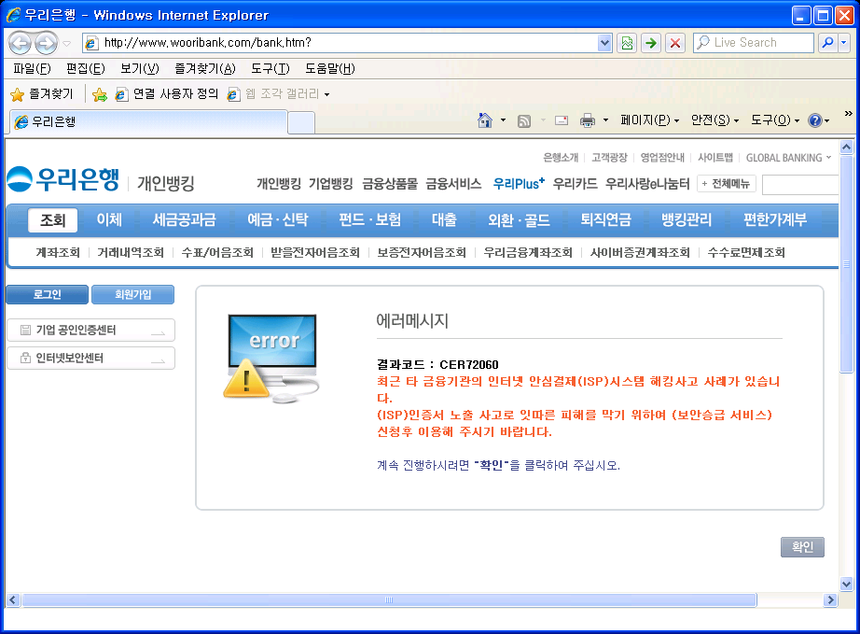Open the Favorites star (즐겨찾기) button
The image size is (860, 634).
(42, 94)
